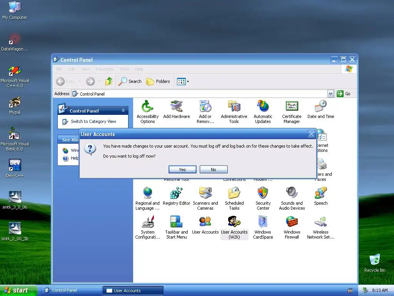Expand the Address bar dropdown arrow

tap(331, 94)
